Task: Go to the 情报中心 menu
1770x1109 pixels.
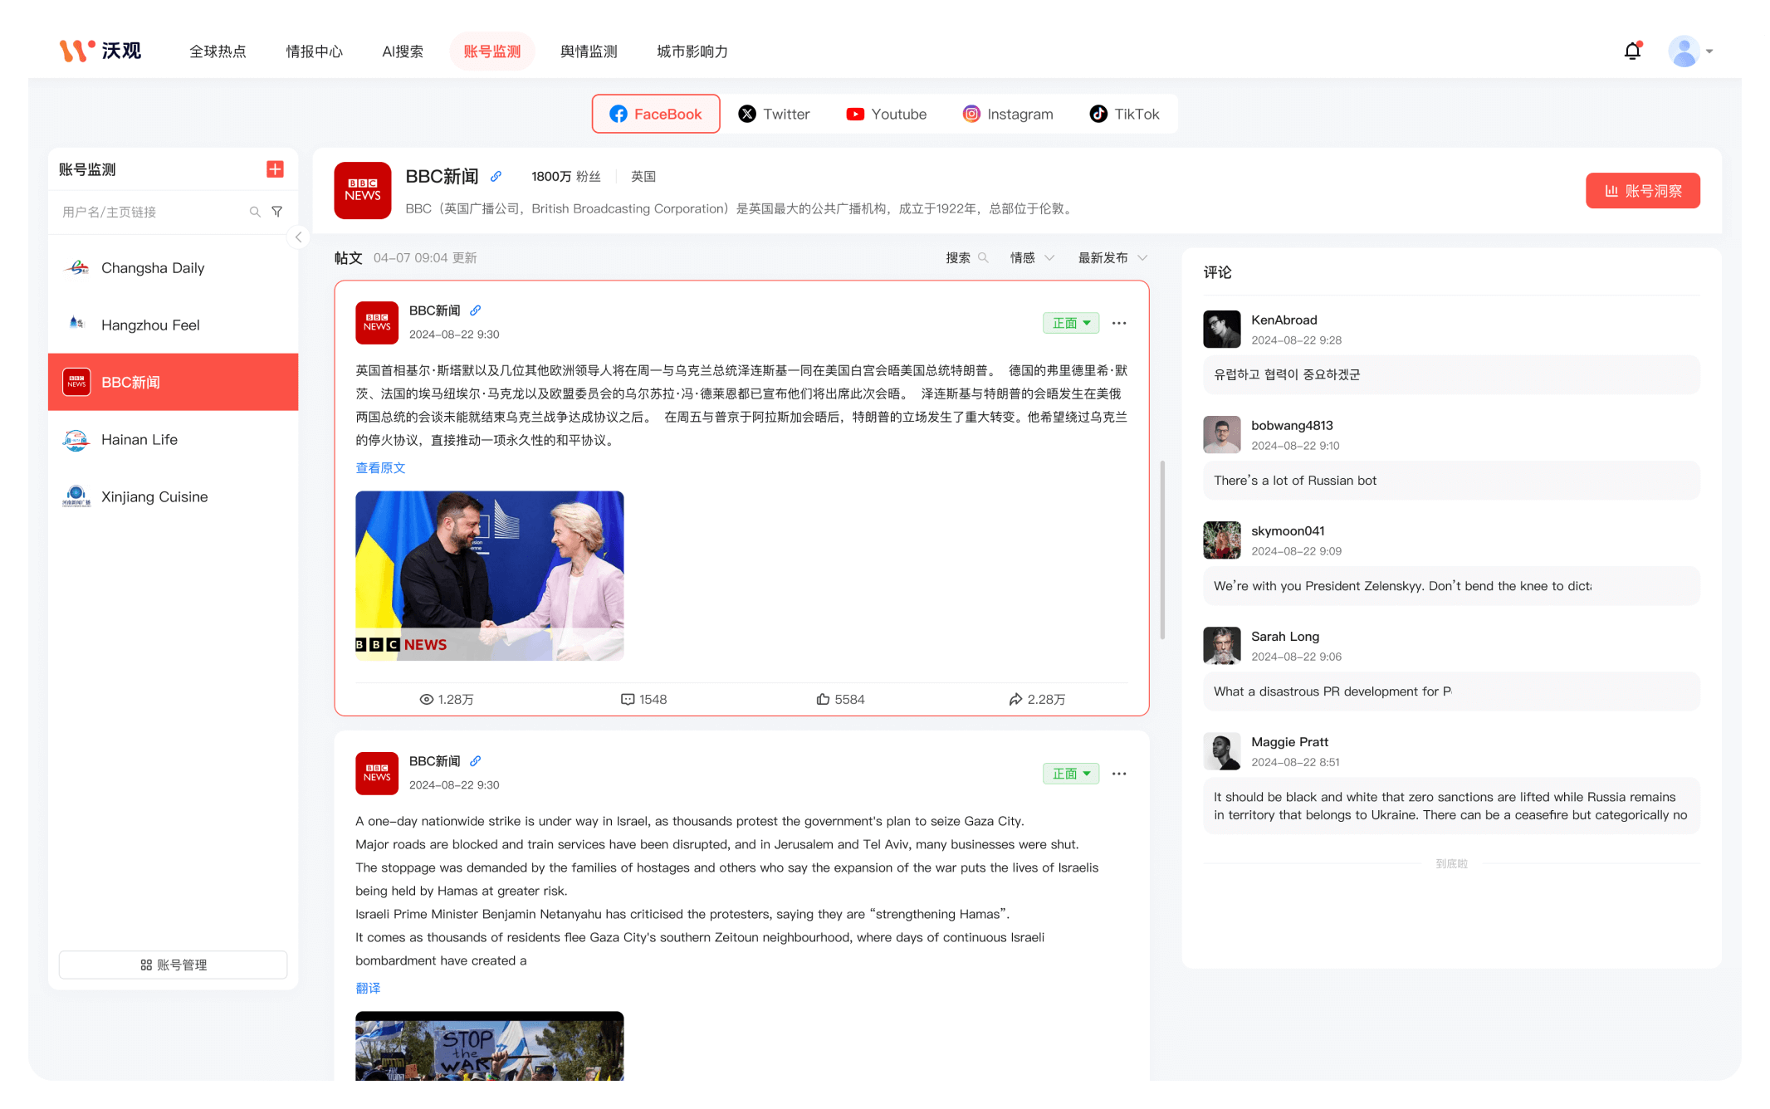Action: pyautogui.click(x=314, y=51)
